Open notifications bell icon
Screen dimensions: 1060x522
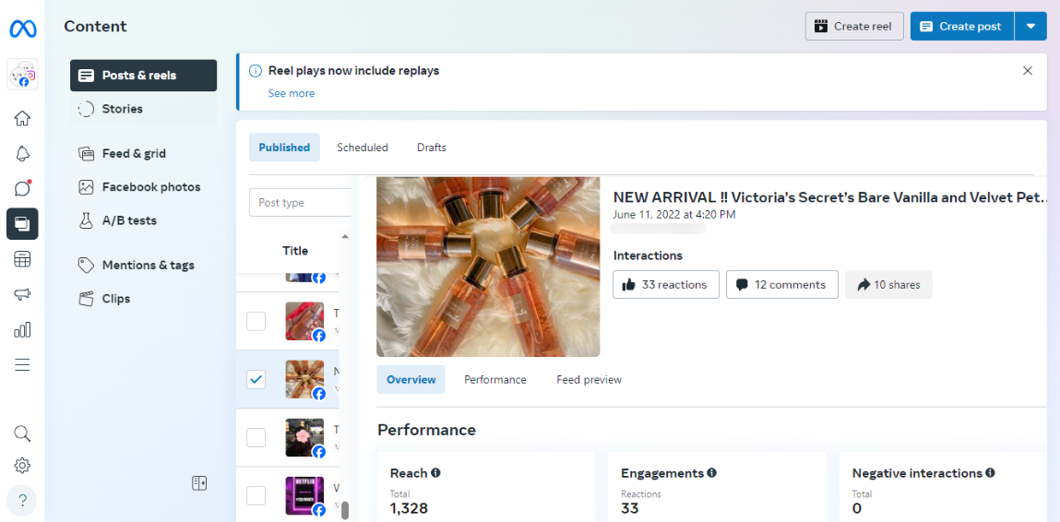click(22, 153)
